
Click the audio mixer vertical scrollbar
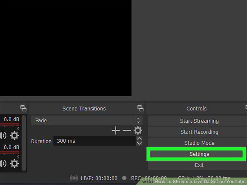click(24, 143)
